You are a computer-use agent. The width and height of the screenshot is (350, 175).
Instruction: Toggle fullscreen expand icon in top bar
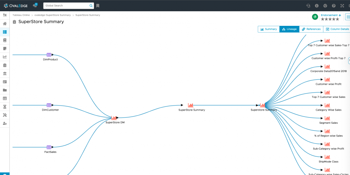click(342, 6)
